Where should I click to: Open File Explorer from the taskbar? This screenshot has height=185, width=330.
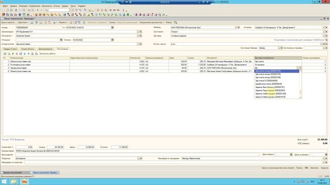click(14, 181)
